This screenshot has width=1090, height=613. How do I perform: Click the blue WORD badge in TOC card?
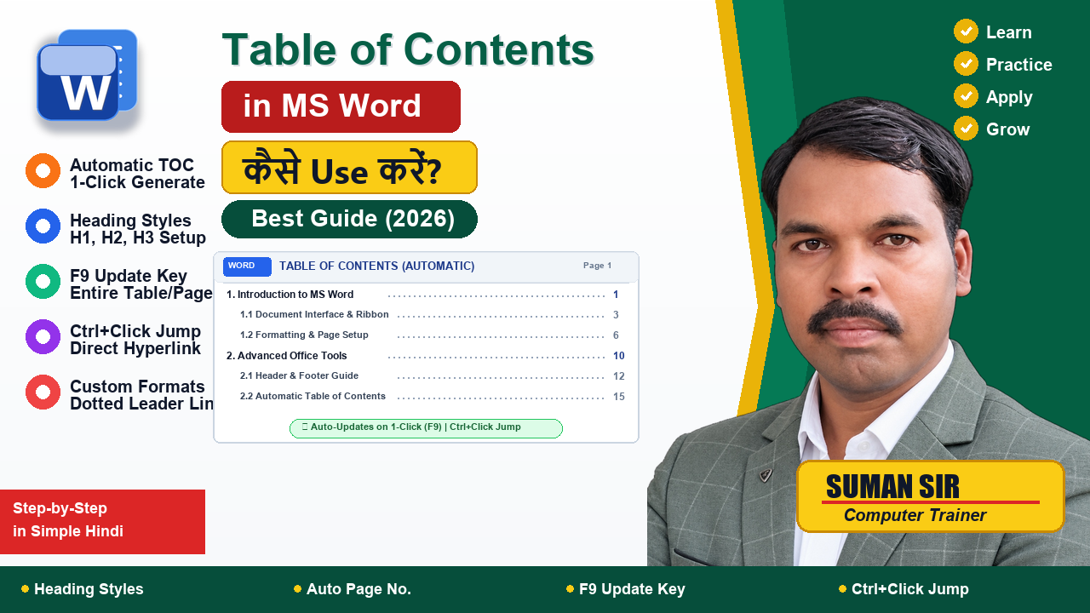(x=247, y=266)
